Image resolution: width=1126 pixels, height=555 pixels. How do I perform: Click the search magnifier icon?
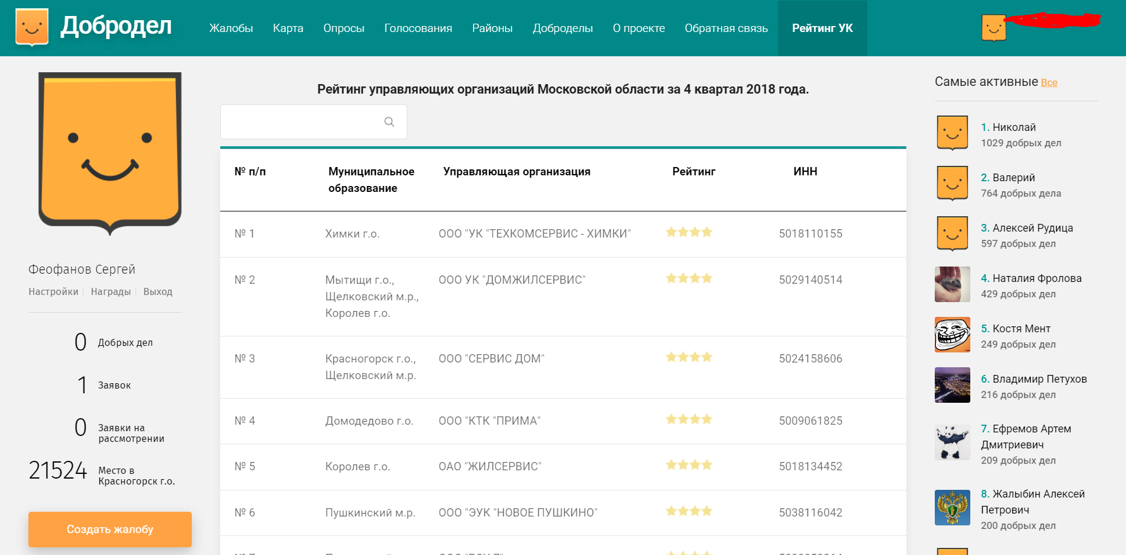tap(389, 122)
